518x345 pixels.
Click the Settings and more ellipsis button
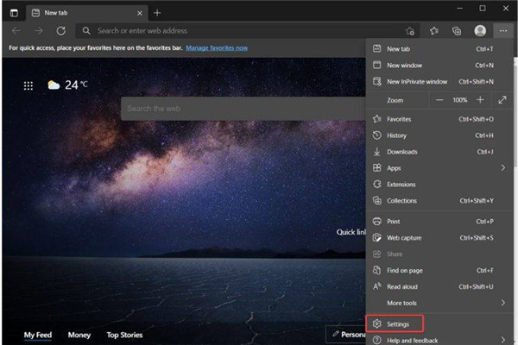tap(503, 30)
